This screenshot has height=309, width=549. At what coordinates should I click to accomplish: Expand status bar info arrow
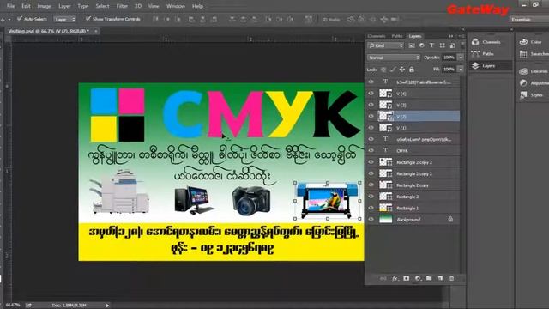pos(107,306)
